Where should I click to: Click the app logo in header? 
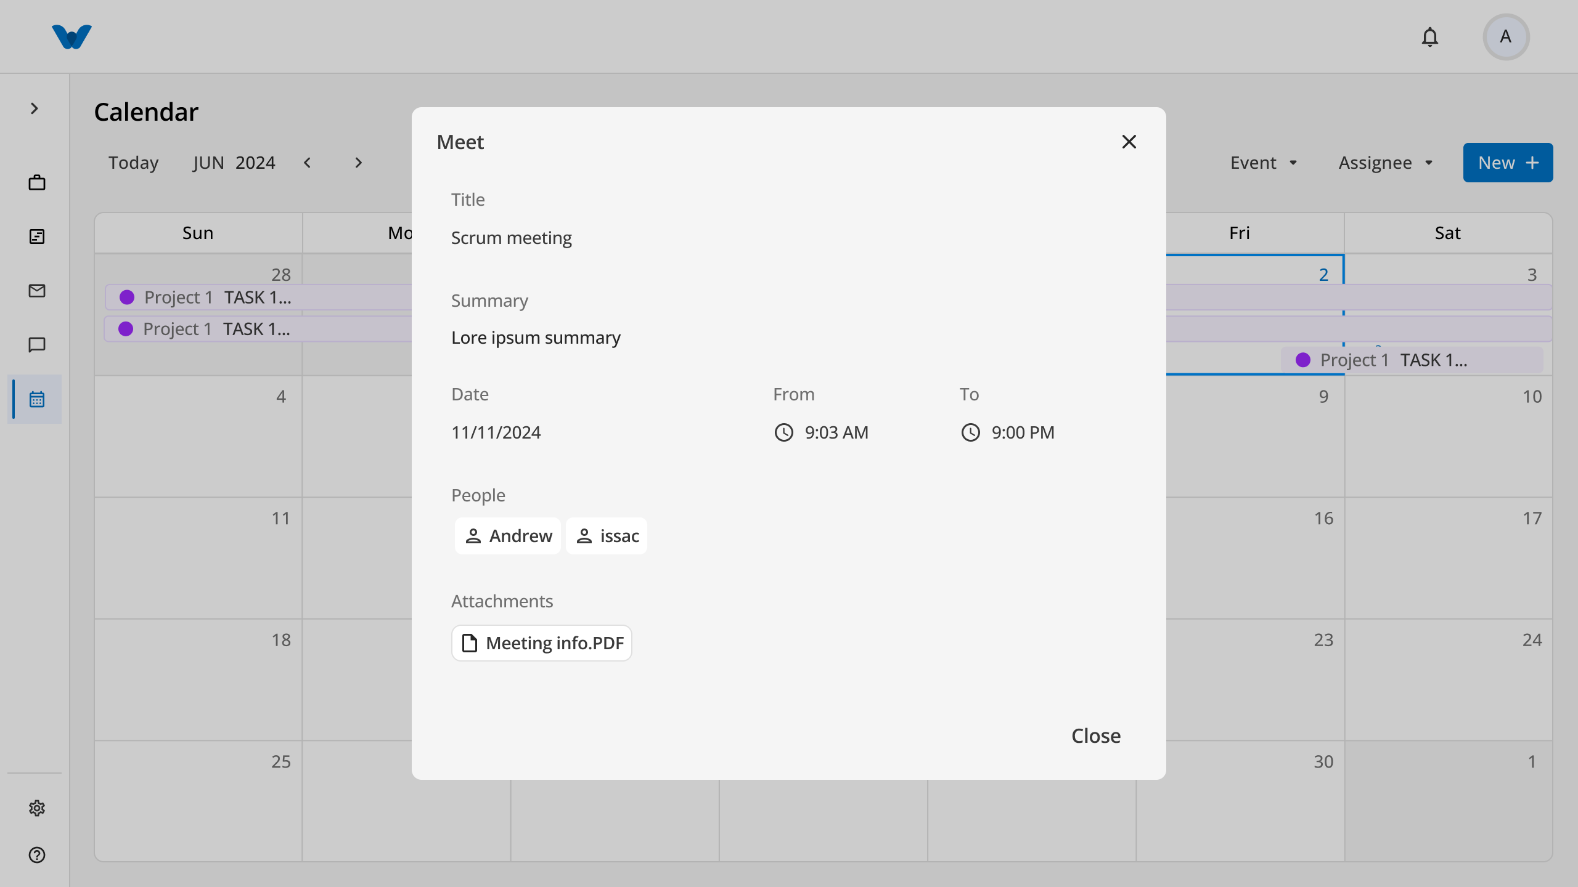(72, 37)
